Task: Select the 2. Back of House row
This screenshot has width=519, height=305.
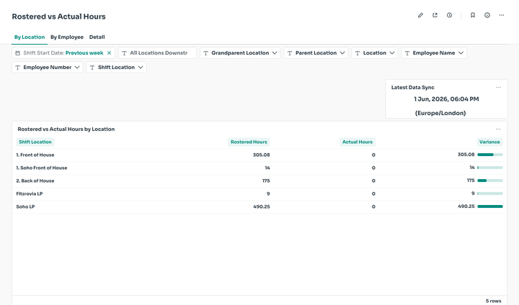Action: click(x=259, y=181)
